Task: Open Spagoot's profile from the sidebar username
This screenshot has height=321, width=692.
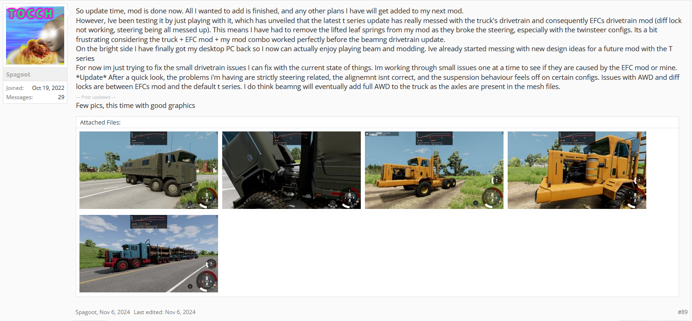Action: tap(18, 74)
